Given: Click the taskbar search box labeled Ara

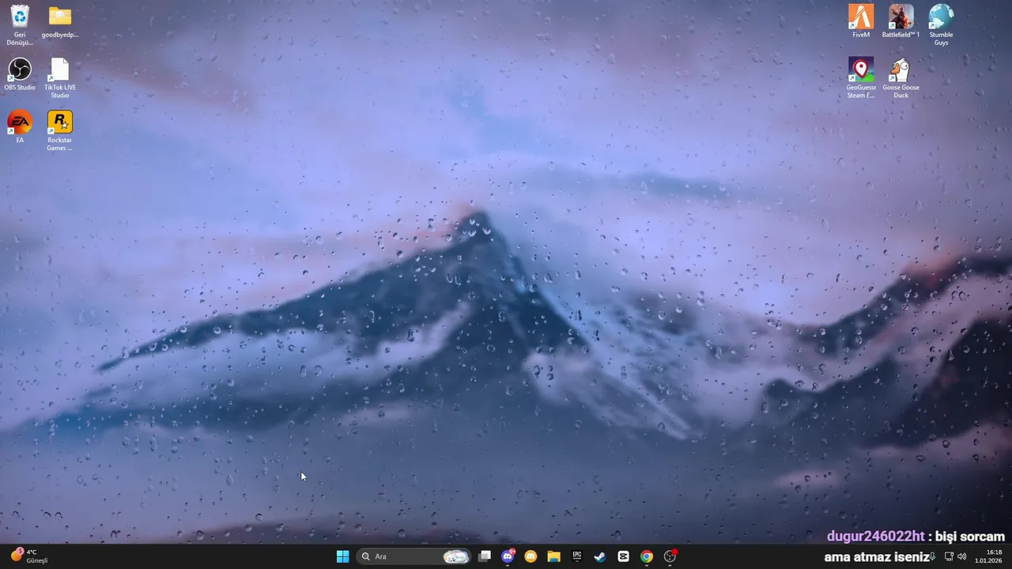Looking at the screenshot, I should 414,556.
